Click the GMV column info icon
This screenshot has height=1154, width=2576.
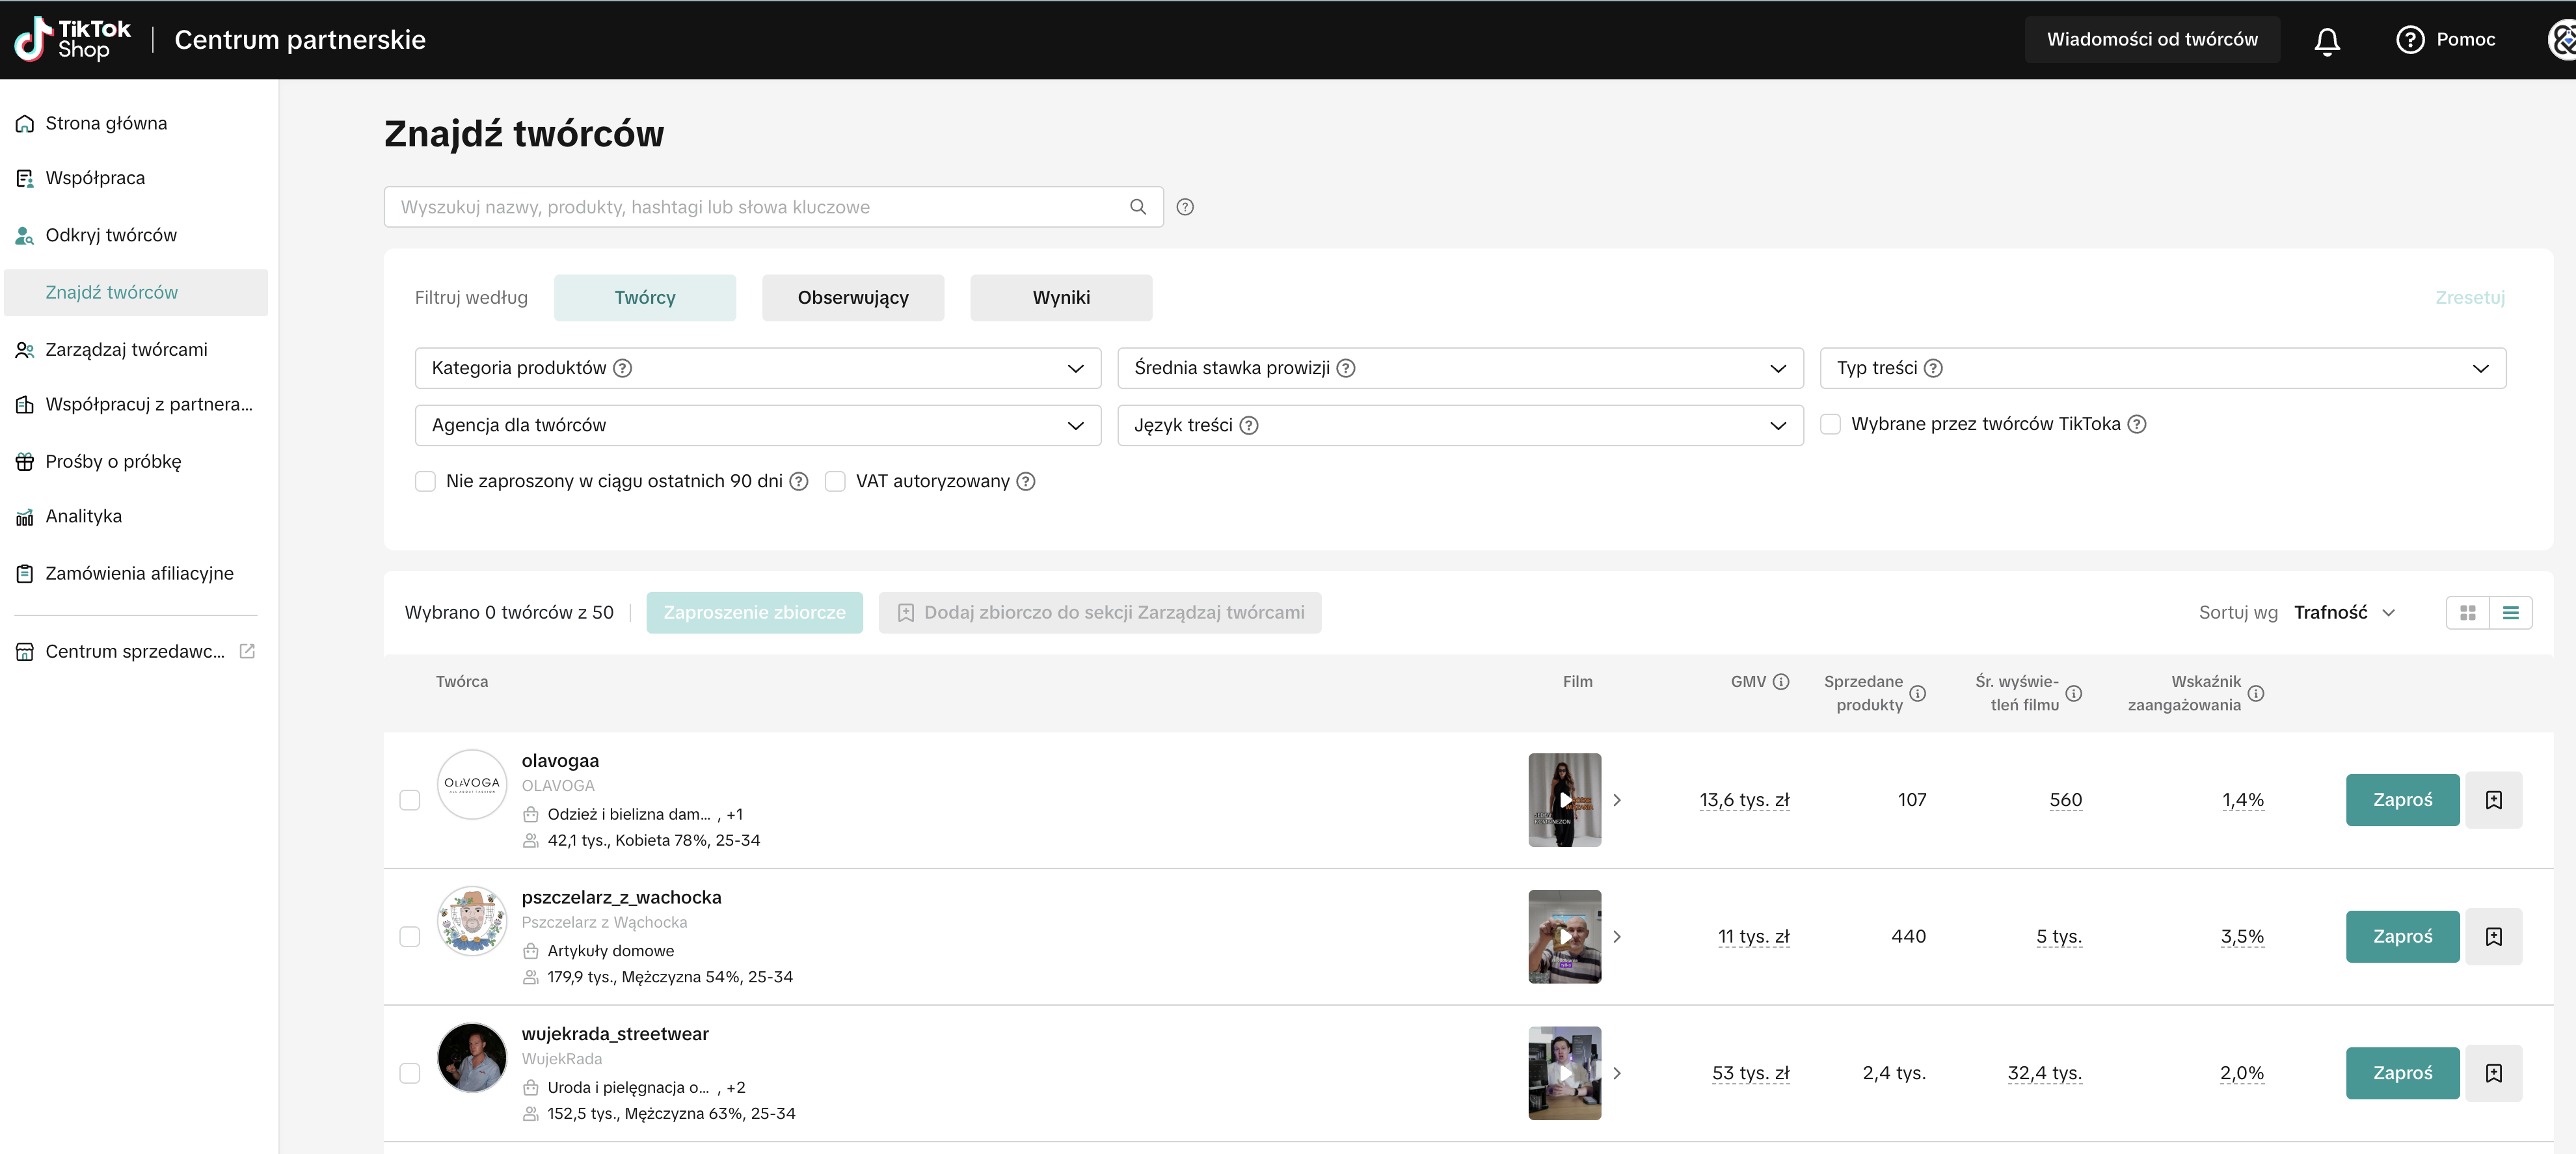point(1781,682)
